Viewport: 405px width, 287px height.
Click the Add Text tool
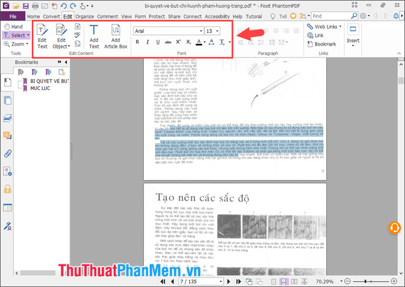point(94,37)
